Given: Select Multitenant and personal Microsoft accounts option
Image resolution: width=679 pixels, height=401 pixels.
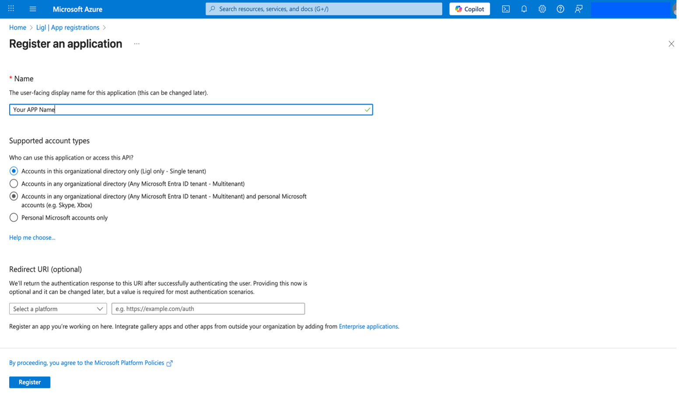Looking at the screenshot, I should [x=14, y=196].
